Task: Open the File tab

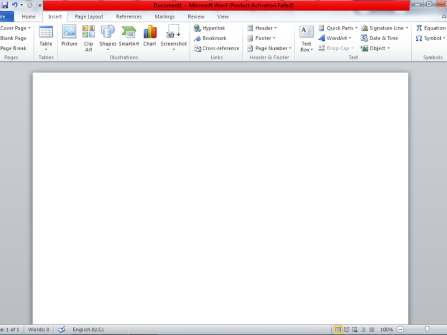Action: point(6,17)
